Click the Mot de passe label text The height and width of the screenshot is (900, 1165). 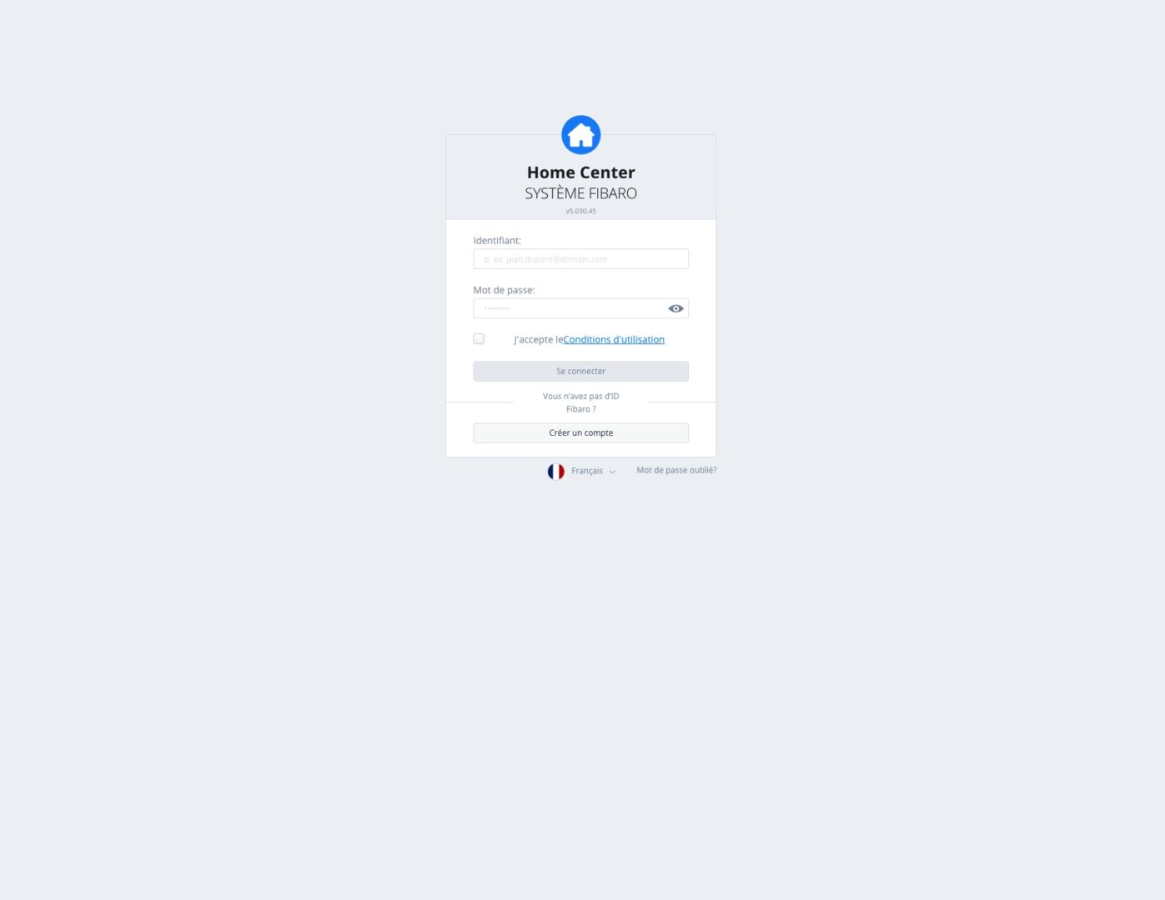pos(505,290)
